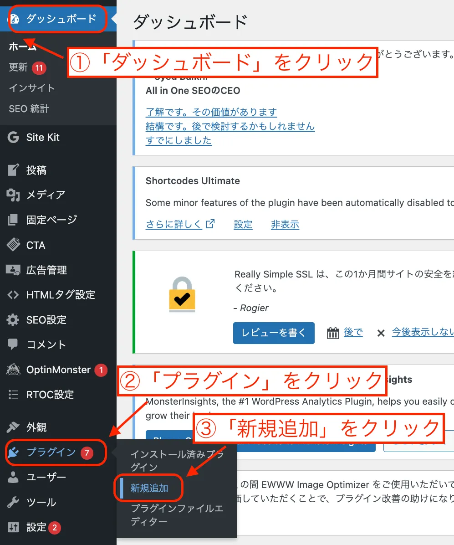Click the All in One SEOのCEO text
The height and width of the screenshot is (545, 454).
193,91
